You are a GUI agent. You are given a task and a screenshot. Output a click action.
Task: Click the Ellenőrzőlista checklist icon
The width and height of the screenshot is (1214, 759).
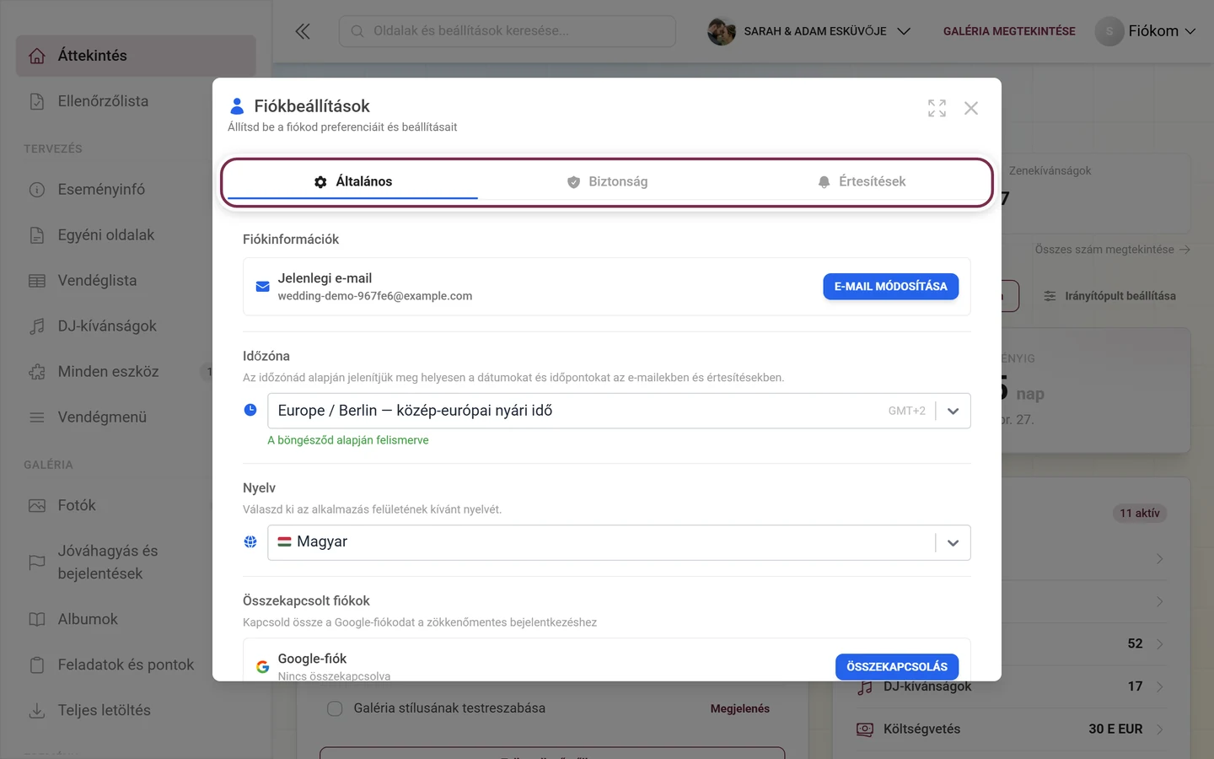point(37,101)
